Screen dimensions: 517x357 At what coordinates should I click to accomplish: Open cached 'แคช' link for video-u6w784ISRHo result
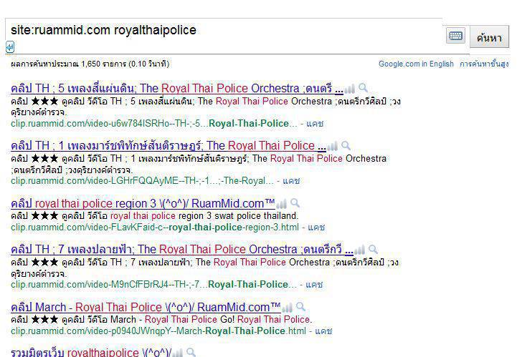click(315, 124)
